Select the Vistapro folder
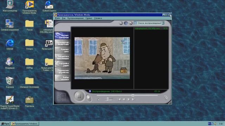Image resolution: width=225 pixels, height=126 pixels. [x=30, y=44]
